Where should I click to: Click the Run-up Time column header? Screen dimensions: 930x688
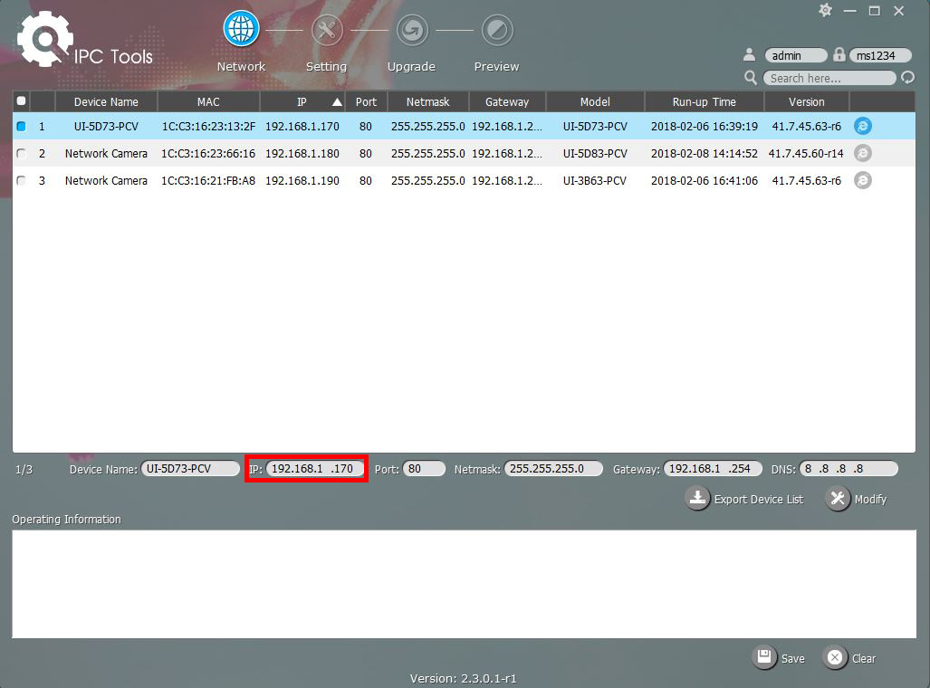pyautogui.click(x=704, y=101)
